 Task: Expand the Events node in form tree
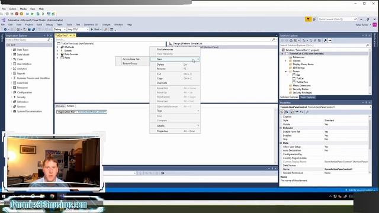[57, 51]
